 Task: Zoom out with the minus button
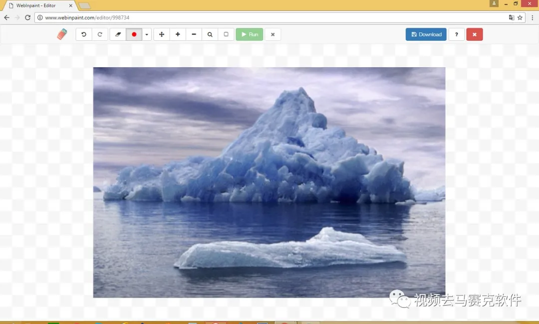(x=194, y=34)
